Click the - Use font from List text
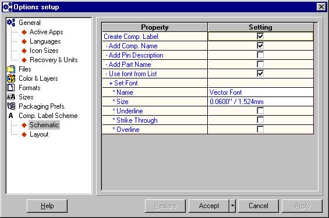Screen dimensions: 329x218 (x=132, y=74)
